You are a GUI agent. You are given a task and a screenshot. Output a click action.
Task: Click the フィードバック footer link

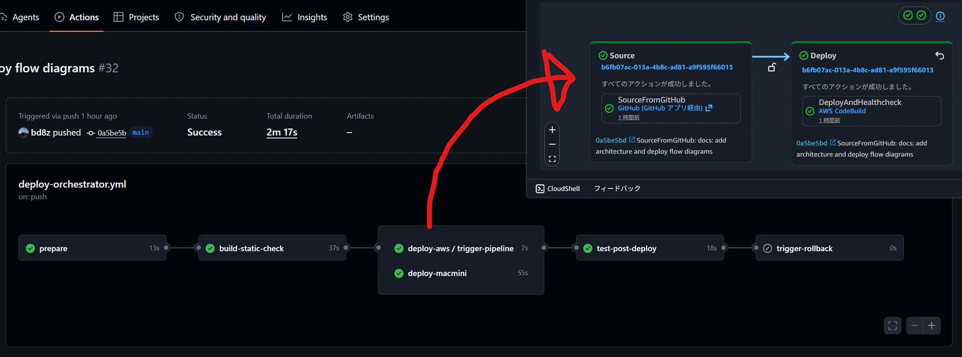coord(617,188)
